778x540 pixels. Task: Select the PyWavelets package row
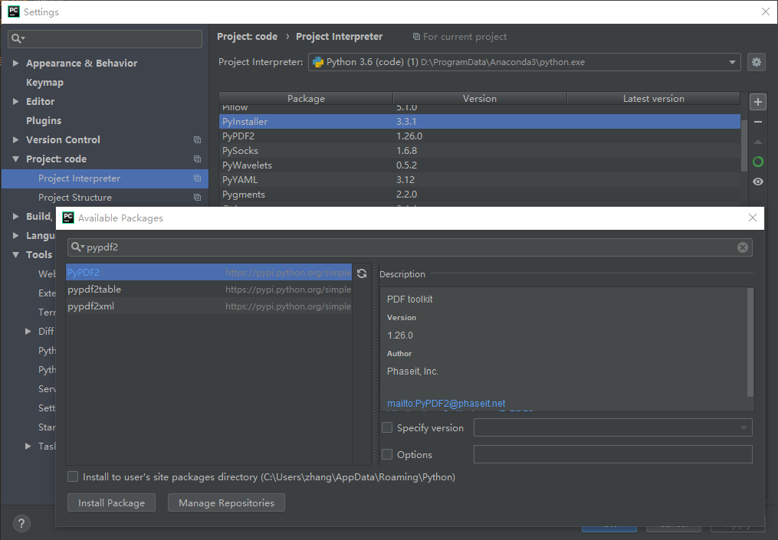click(x=480, y=165)
